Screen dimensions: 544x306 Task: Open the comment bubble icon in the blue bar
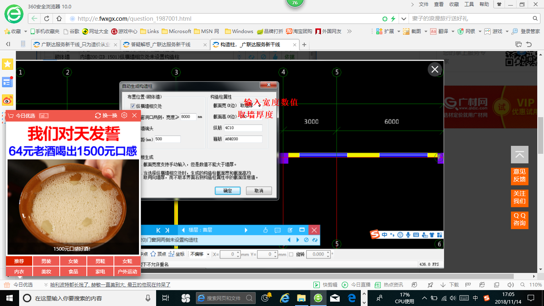pyautogui.click(x=278, y=230)
